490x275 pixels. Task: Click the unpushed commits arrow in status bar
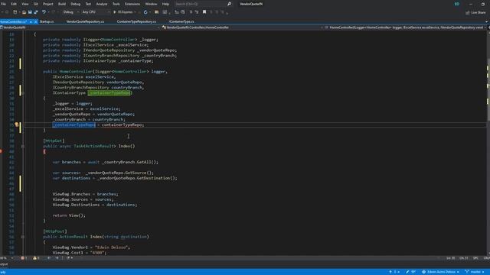(x=394, y=272)
